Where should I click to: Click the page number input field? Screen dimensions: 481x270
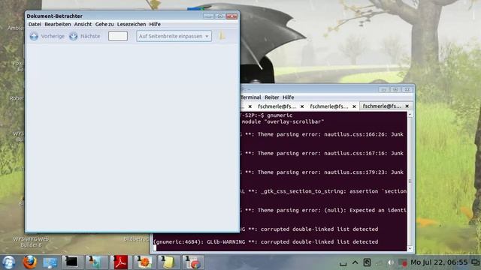(x=118, y=36)
